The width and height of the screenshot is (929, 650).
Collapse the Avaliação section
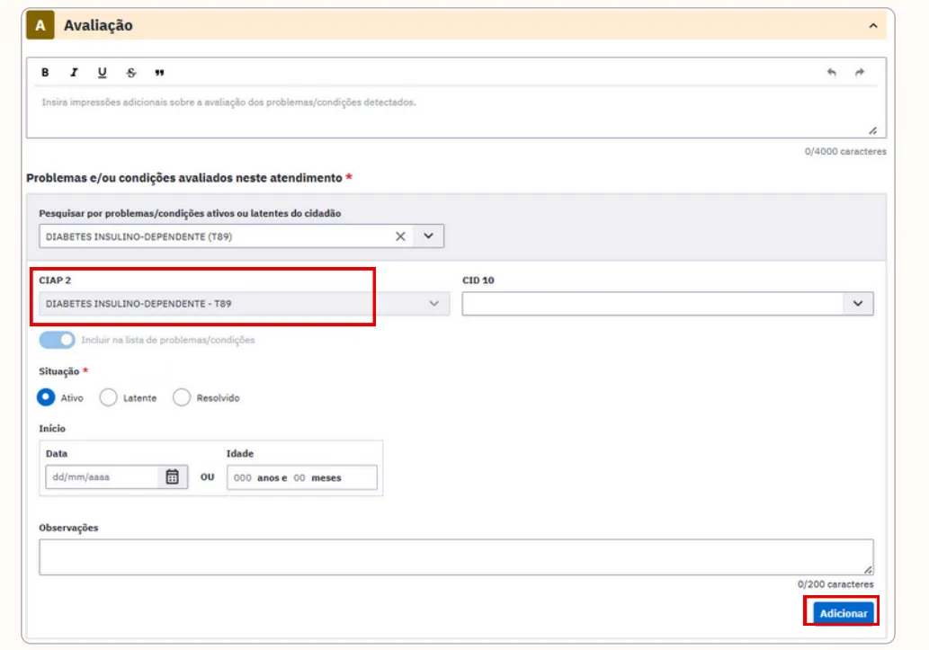tap(873, 25)
